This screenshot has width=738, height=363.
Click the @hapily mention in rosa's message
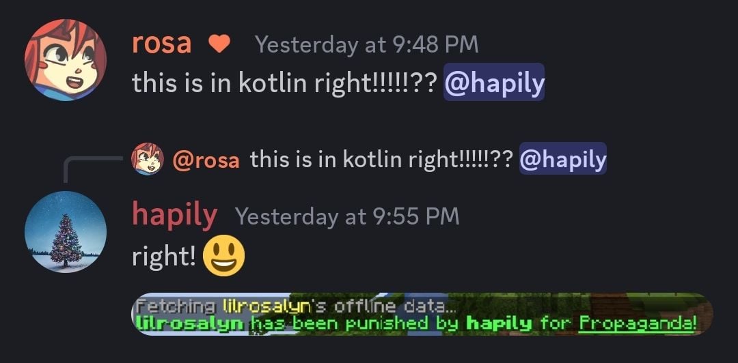point(494,83)
